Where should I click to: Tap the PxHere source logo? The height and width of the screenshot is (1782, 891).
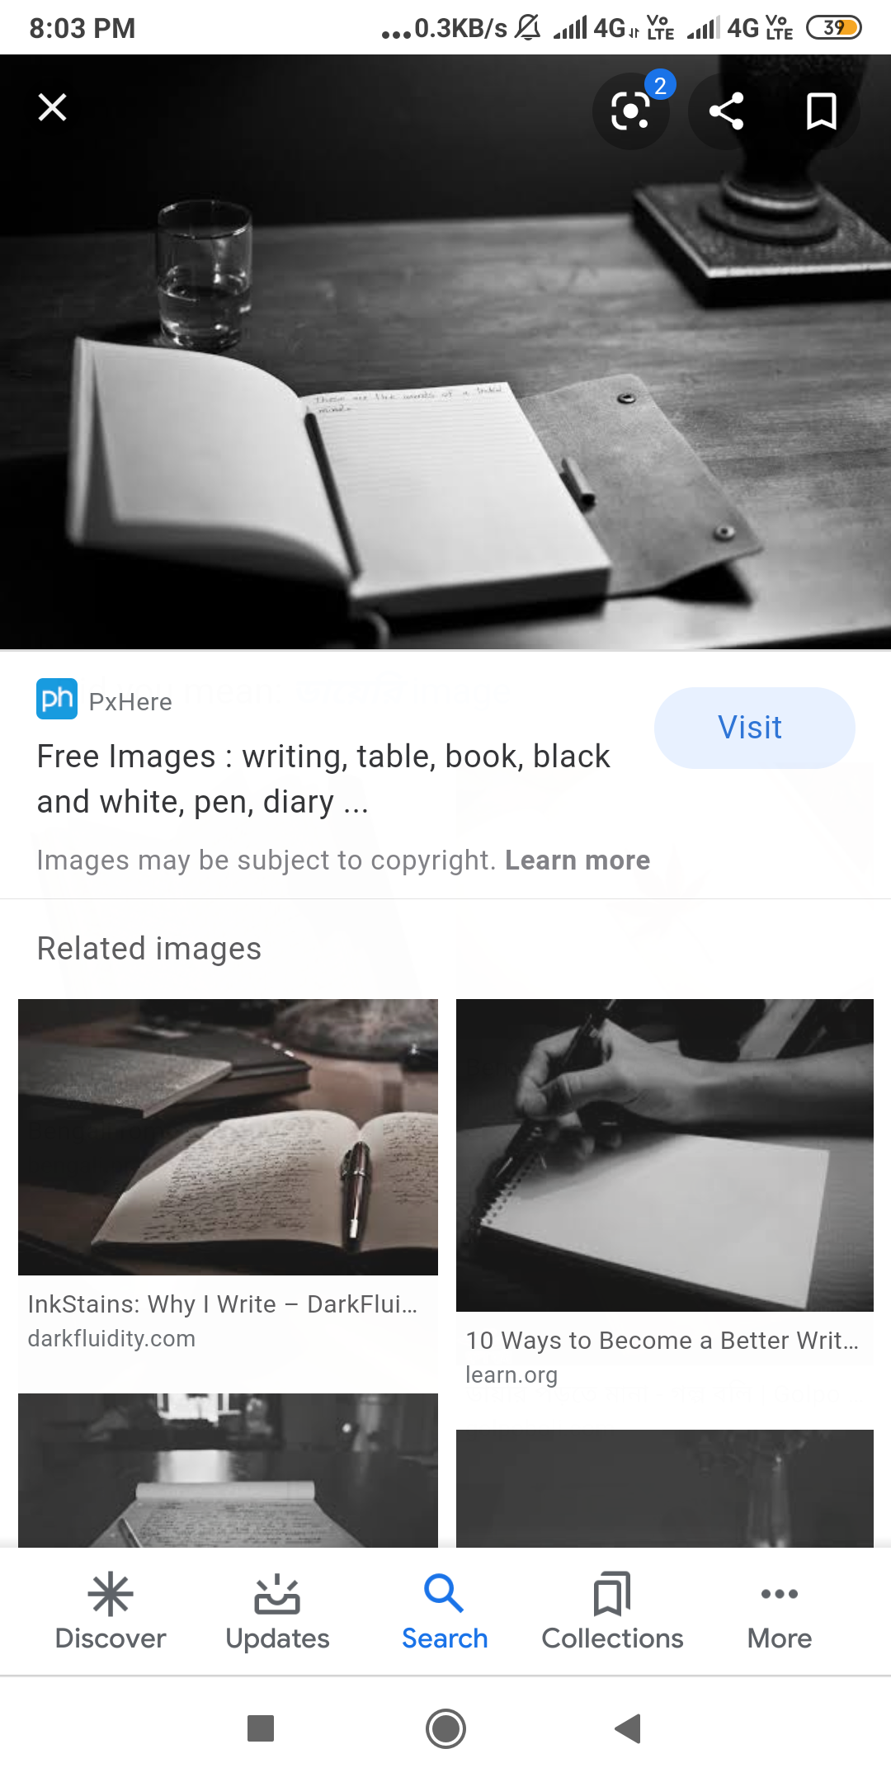tap(57, 700)
